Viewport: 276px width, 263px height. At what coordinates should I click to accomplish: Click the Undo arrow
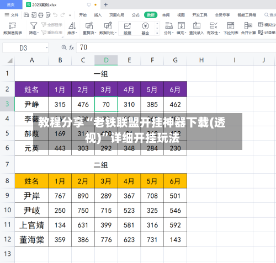(55, 15)
